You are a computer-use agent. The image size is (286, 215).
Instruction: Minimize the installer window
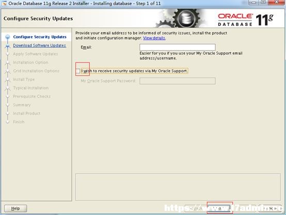point(253,3)
